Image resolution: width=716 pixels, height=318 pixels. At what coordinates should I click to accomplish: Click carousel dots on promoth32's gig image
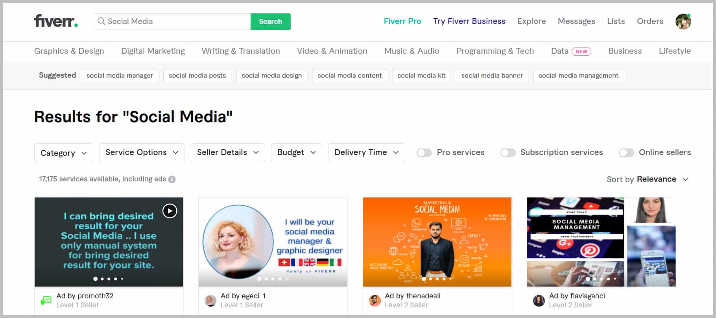pyautogui.click(x=109, y=279)
